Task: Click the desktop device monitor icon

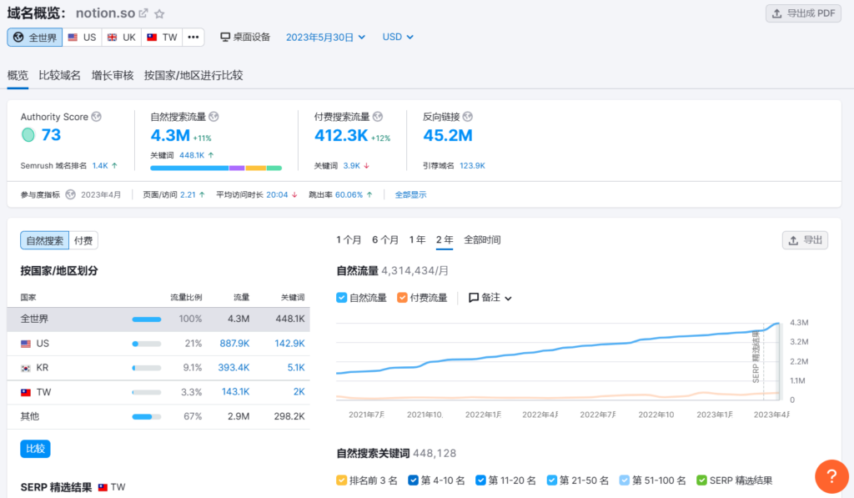Action: [x=225, y=37]
